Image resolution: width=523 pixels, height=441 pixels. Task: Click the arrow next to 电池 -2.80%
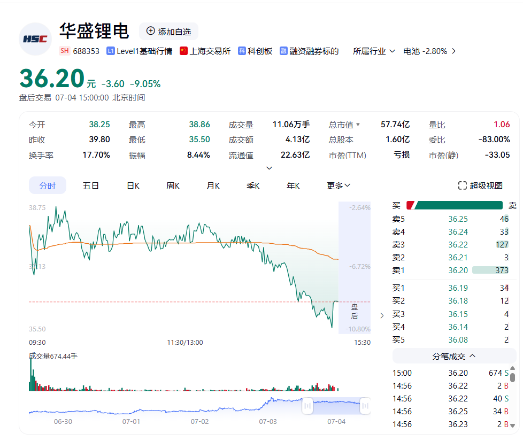click(454, 51)
